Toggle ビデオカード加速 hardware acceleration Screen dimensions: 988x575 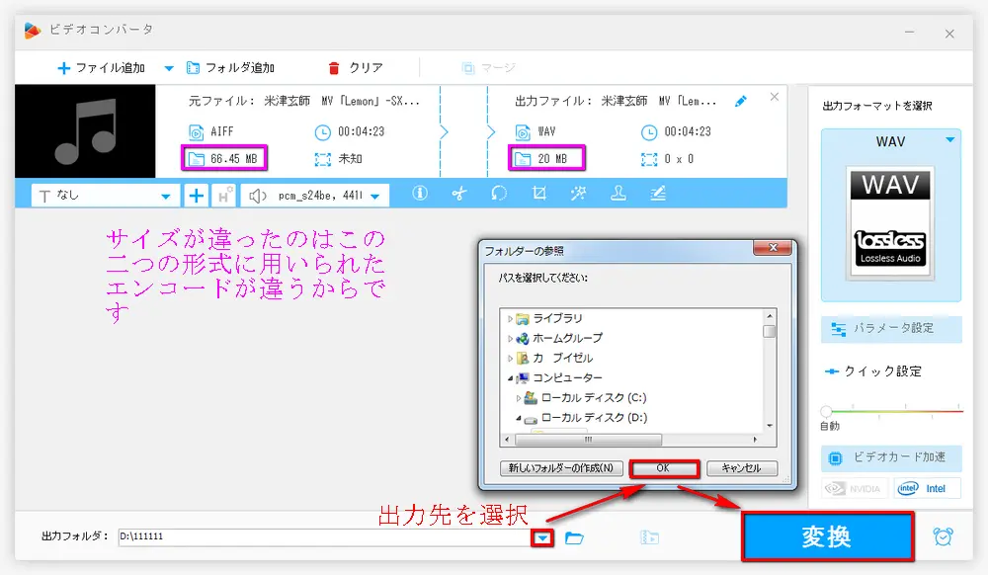click(x=890, y=457)
